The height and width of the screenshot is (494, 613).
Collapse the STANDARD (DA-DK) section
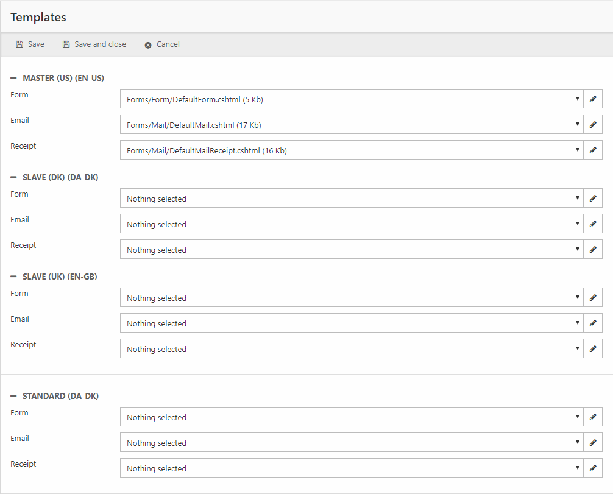point(14,396)
